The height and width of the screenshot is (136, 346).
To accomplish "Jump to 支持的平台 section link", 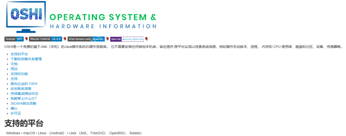I will (19, 54).
